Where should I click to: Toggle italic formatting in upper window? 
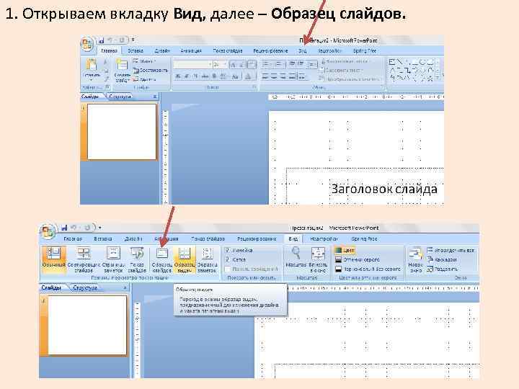click(x=187, y=76)
